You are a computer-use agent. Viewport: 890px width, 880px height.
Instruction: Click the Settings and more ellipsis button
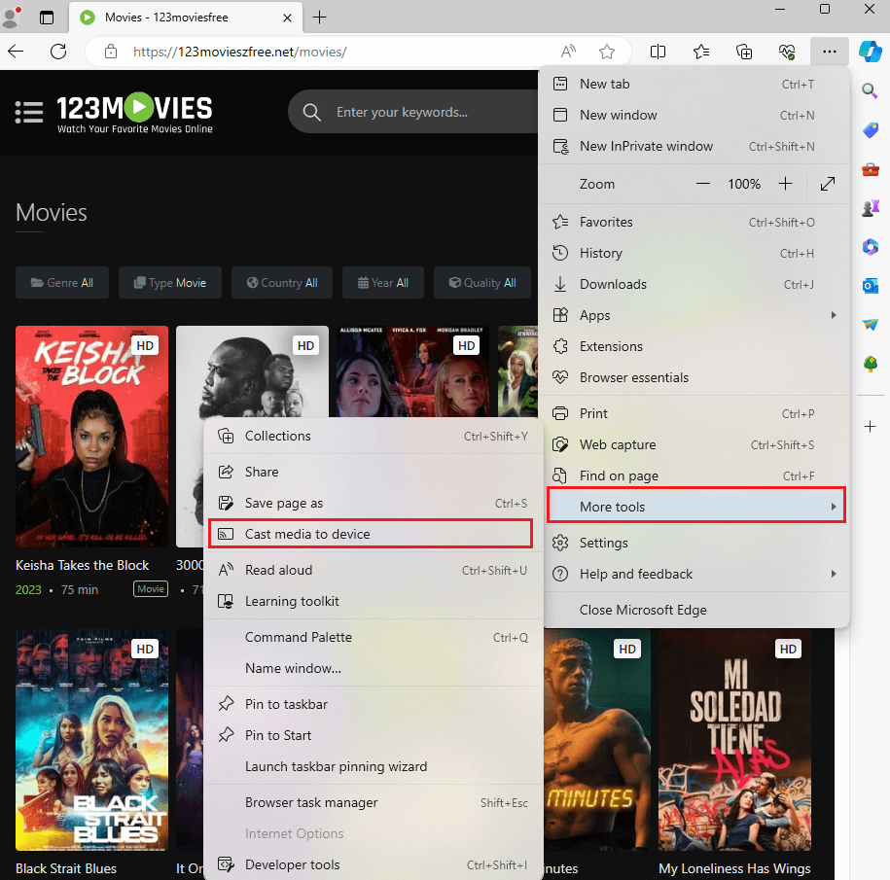pyautogui.click(x=830, y=52)
